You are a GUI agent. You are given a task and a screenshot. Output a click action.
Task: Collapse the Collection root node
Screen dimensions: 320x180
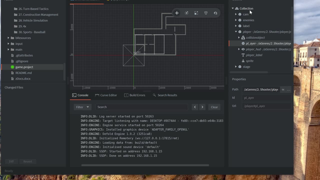(x=233, y=8)
